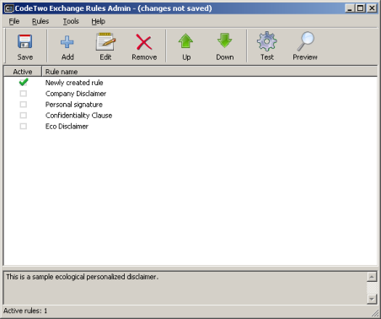The height and width of the screenshot is (319, 381).
Task: Click the description scrollbar up arrow
Action: (372, 277)
